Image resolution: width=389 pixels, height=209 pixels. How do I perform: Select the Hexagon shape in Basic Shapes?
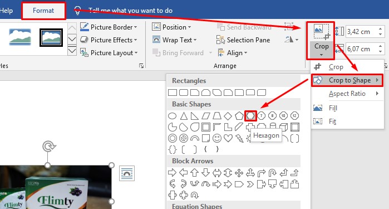(x=250, y=116)
